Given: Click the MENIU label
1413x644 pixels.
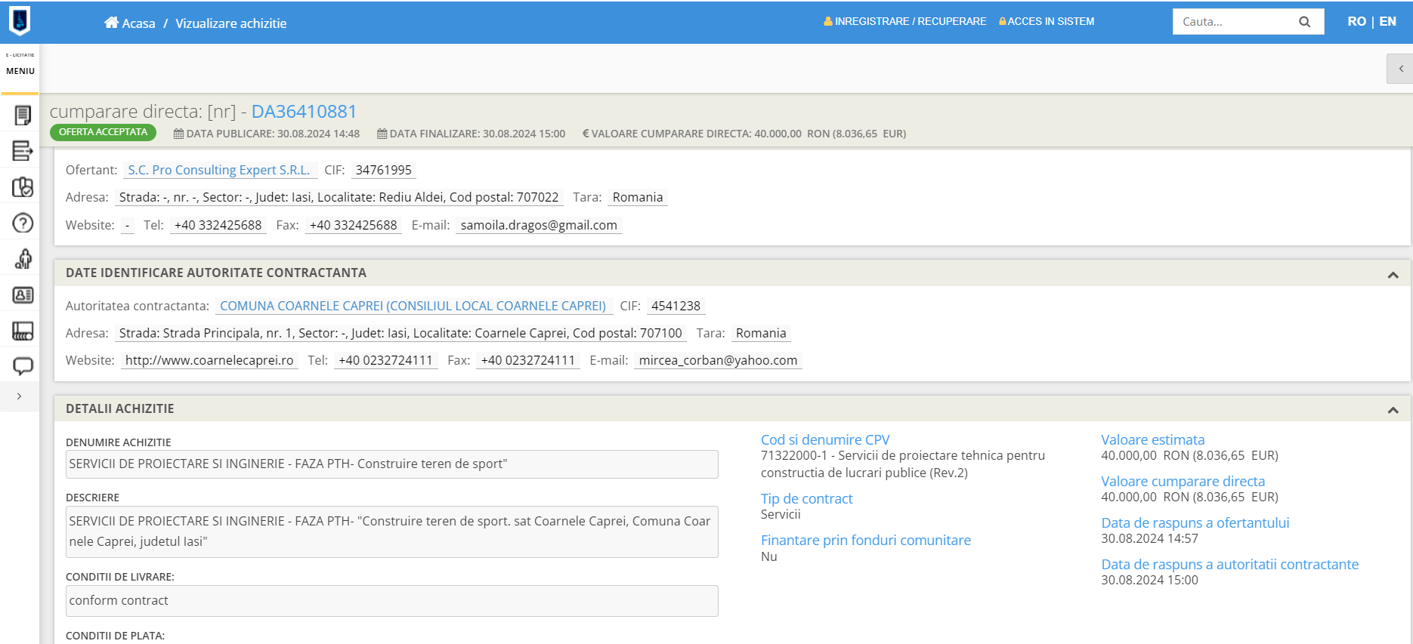Looking at the screenshot, I should pos(20,71).
